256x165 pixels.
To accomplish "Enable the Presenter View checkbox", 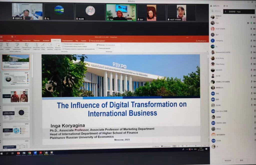I will point(97,48).
